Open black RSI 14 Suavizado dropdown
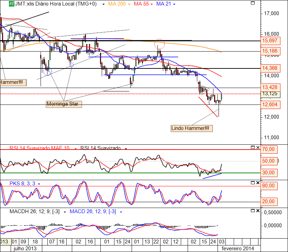 tap(126, 149)
